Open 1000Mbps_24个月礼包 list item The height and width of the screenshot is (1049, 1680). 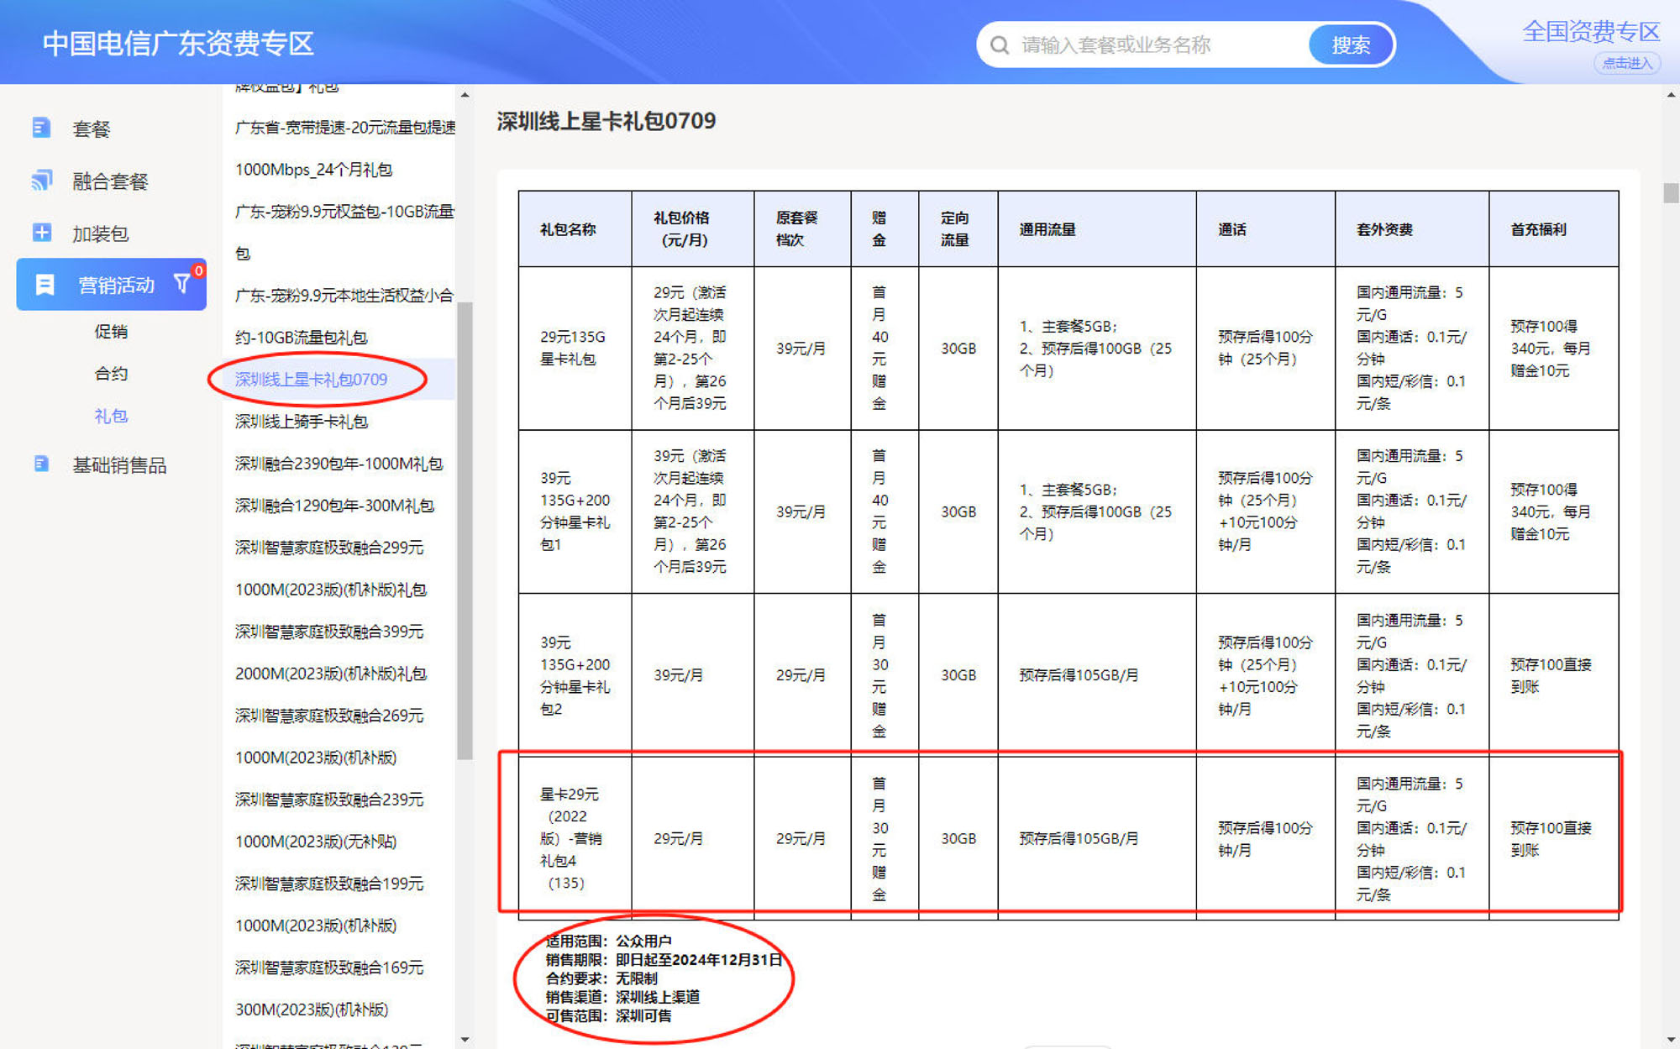[313, 169]
